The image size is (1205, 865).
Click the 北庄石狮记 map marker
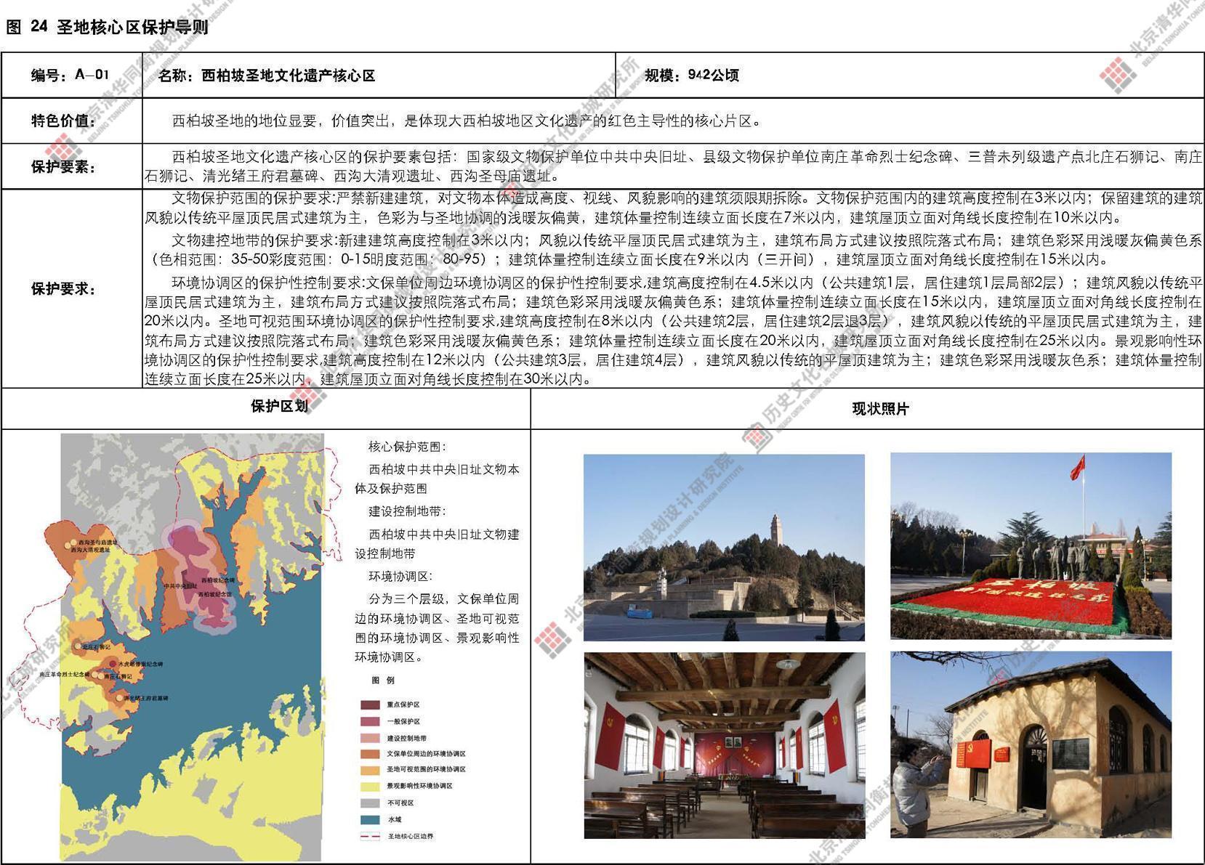click(77, 645)
